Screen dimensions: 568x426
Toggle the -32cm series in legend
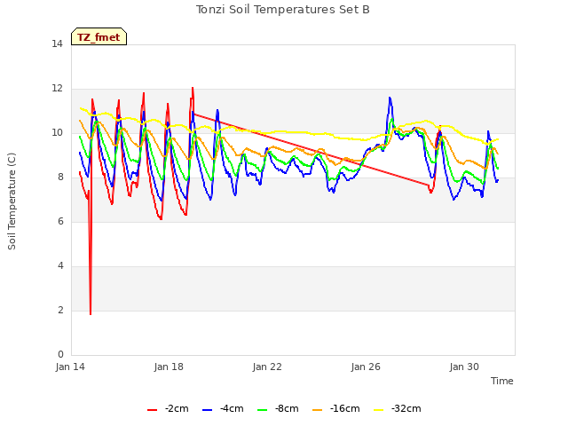(398, 409)
